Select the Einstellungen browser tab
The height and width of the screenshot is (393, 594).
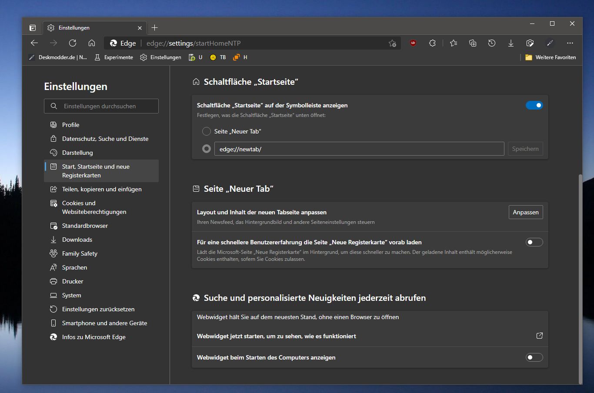(94, 28)
